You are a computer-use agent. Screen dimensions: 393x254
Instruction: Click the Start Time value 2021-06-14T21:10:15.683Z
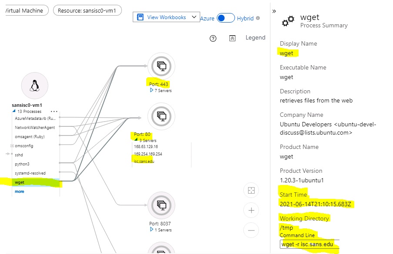(316, 204)
